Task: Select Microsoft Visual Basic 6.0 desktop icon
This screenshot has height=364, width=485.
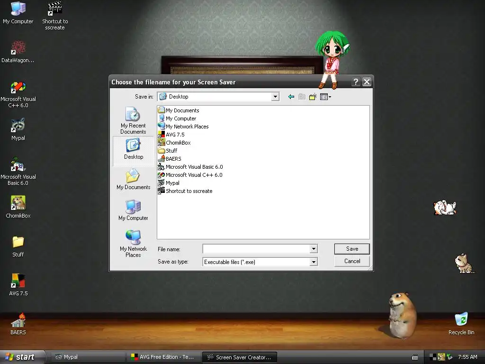Action: pyautogui.click(x=18, y=172)
